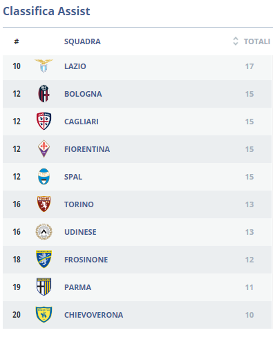Open the LAZIO team link
Image resolution: width=273 pixels, height=337 pixels.
pos(75,66)
